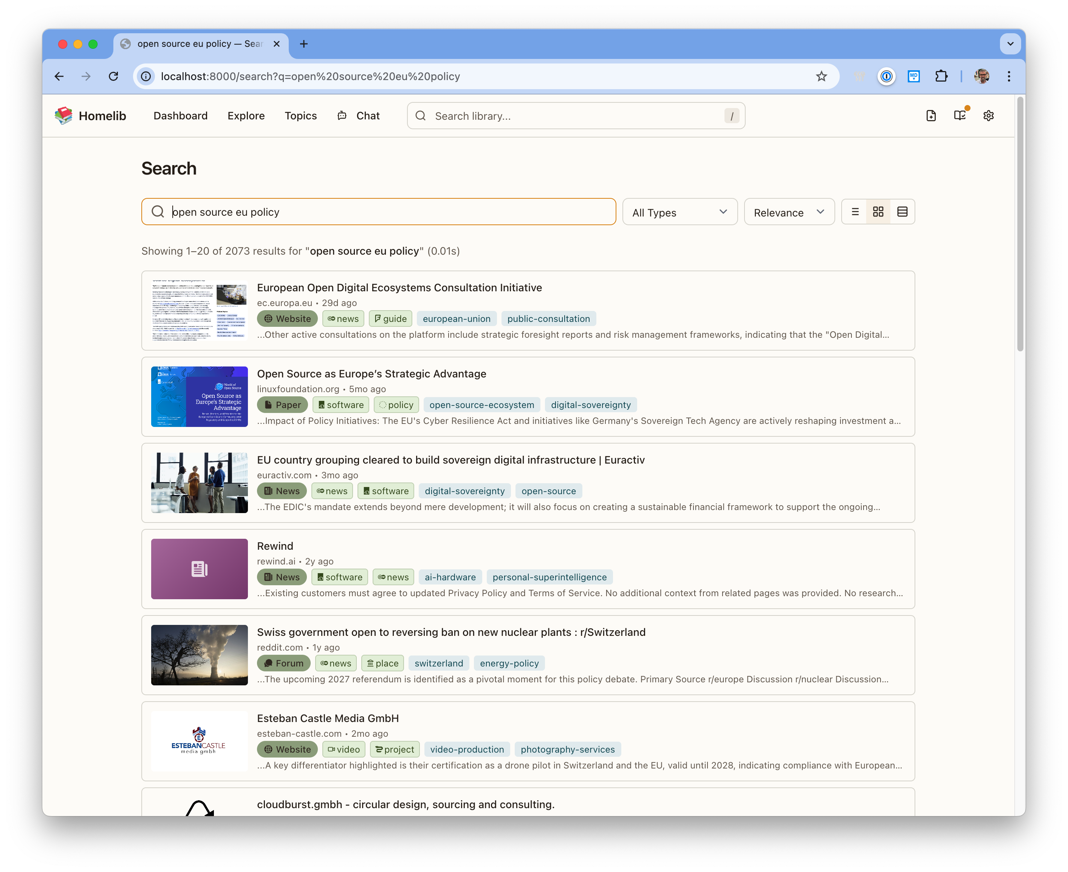This screenshot has height=872, width=1068.
Task: Open the Relevance sort dropdown
Action: pyautogui.click(x=789, y=212)
